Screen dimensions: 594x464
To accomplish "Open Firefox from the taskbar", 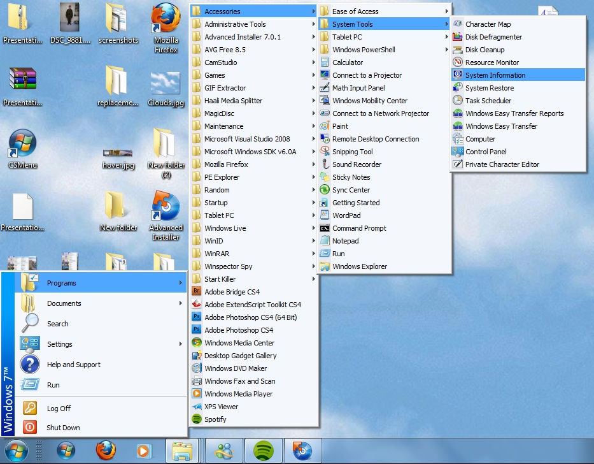I will pos(106,451).
